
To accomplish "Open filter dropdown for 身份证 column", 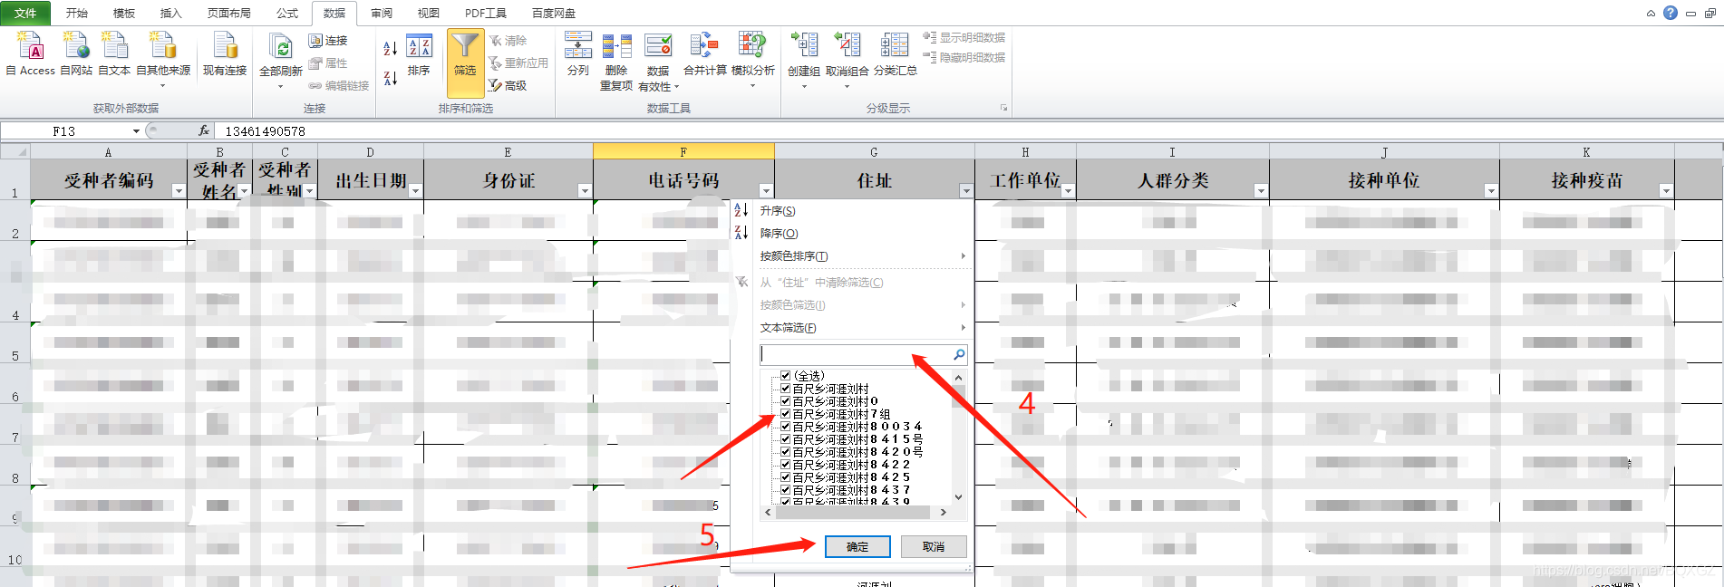I will 585,191.
